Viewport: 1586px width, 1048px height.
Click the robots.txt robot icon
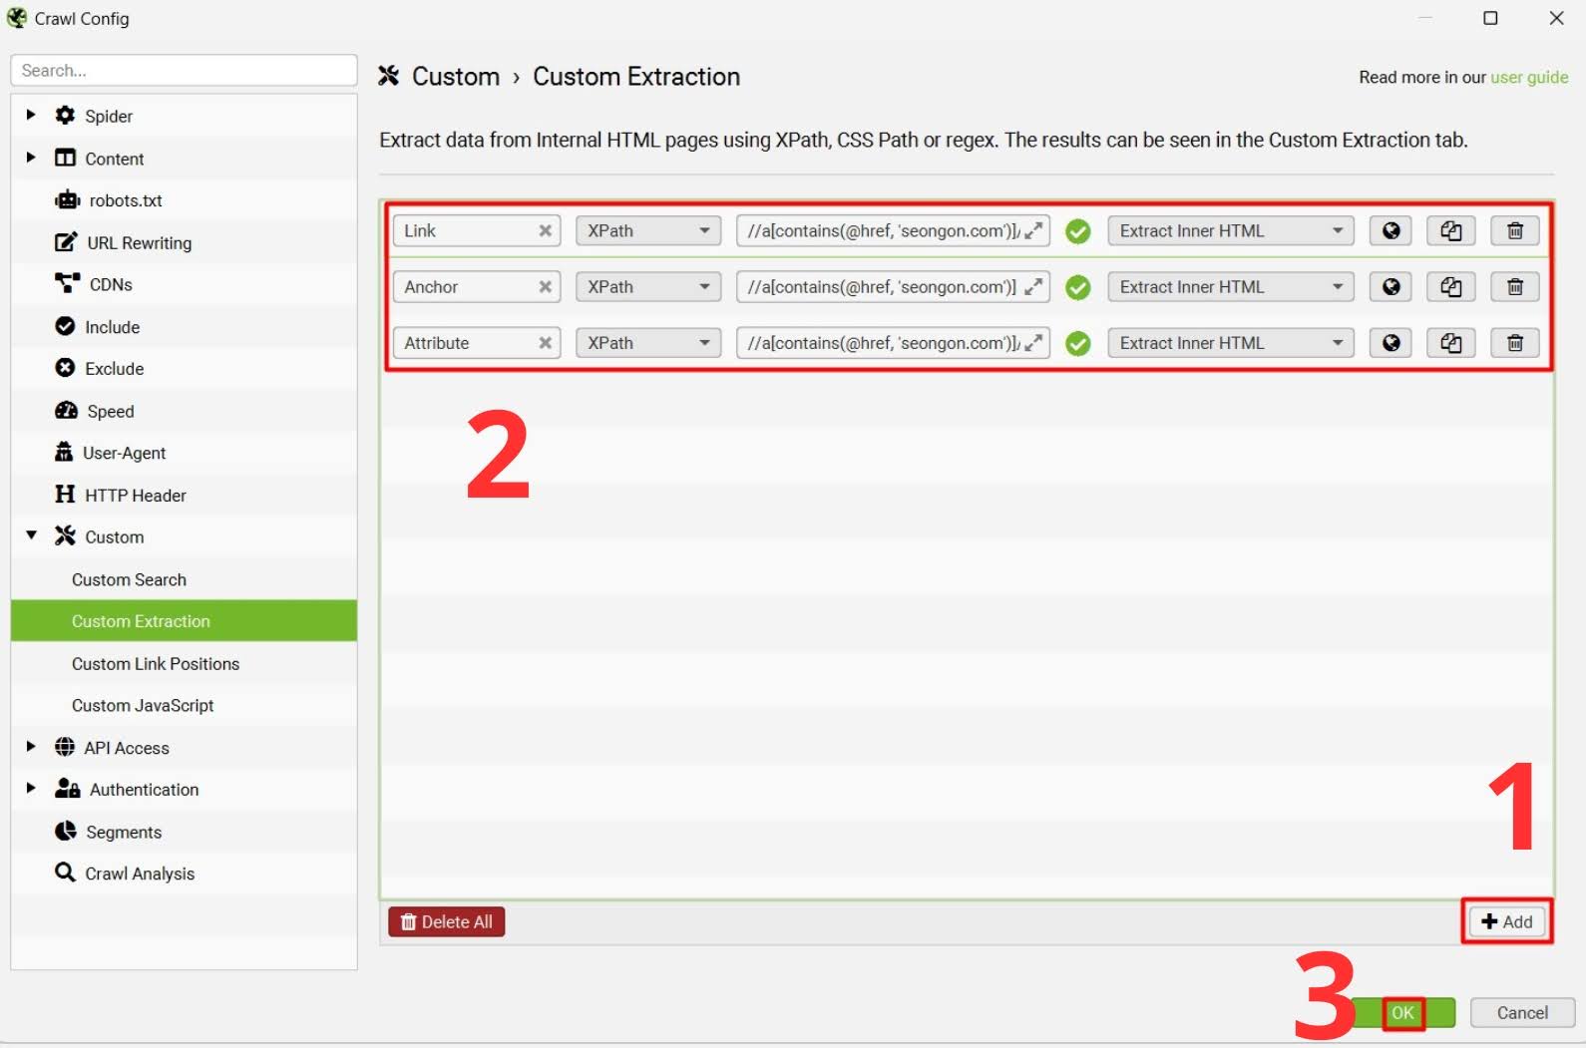(x=67, y=200)
